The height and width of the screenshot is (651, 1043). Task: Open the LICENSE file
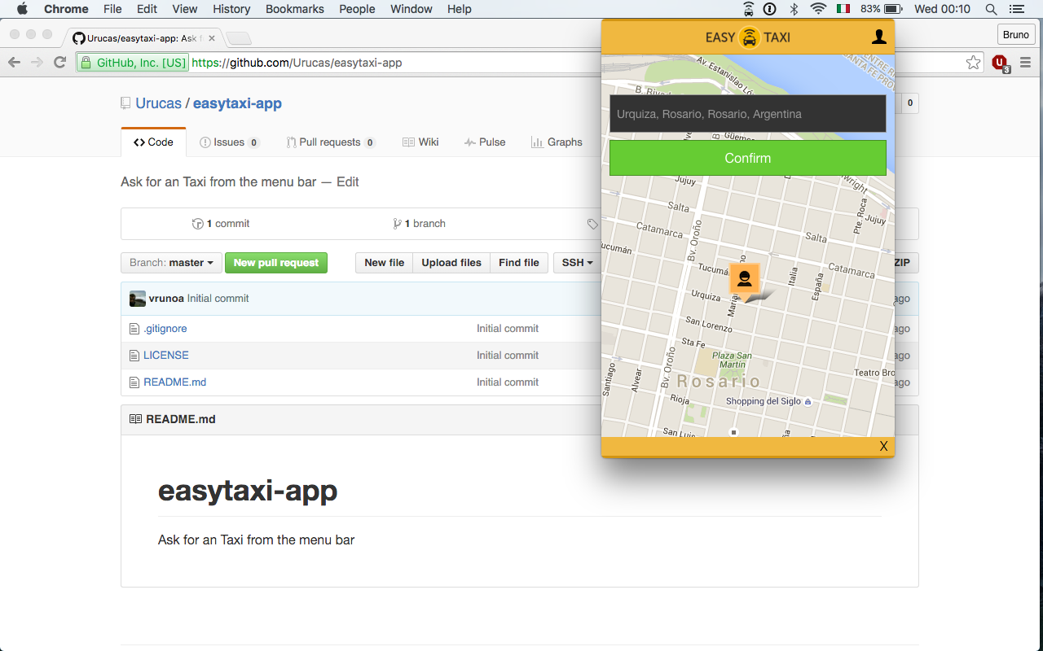166,356
